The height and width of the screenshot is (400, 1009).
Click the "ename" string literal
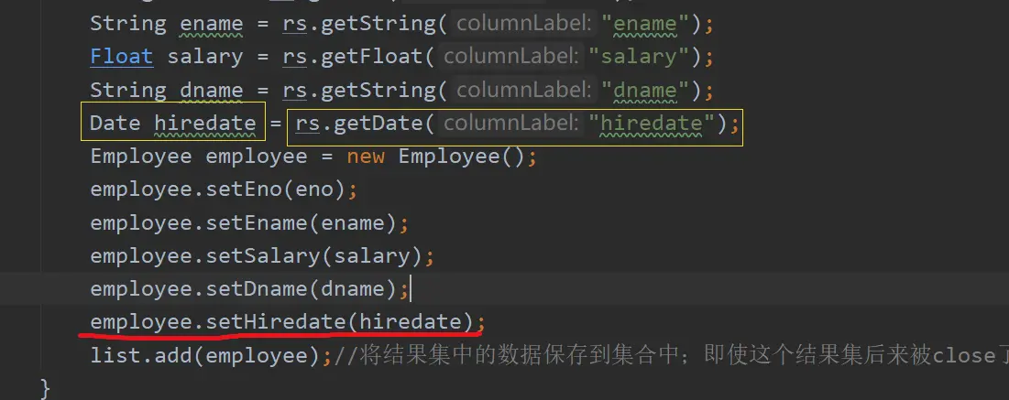point(645,24)
